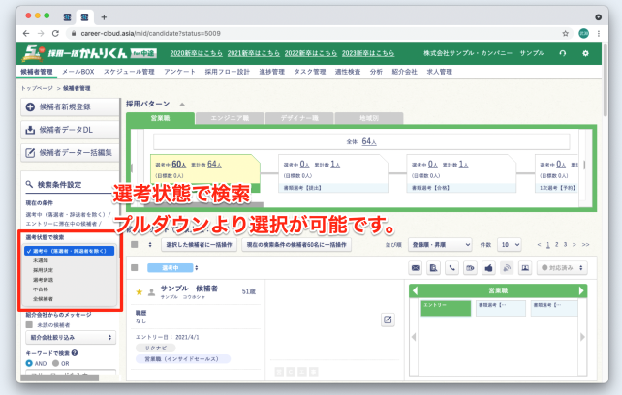The image size is (622, 395).
Task: Open the Chrome three-dot menu
Action: [599, 33]
